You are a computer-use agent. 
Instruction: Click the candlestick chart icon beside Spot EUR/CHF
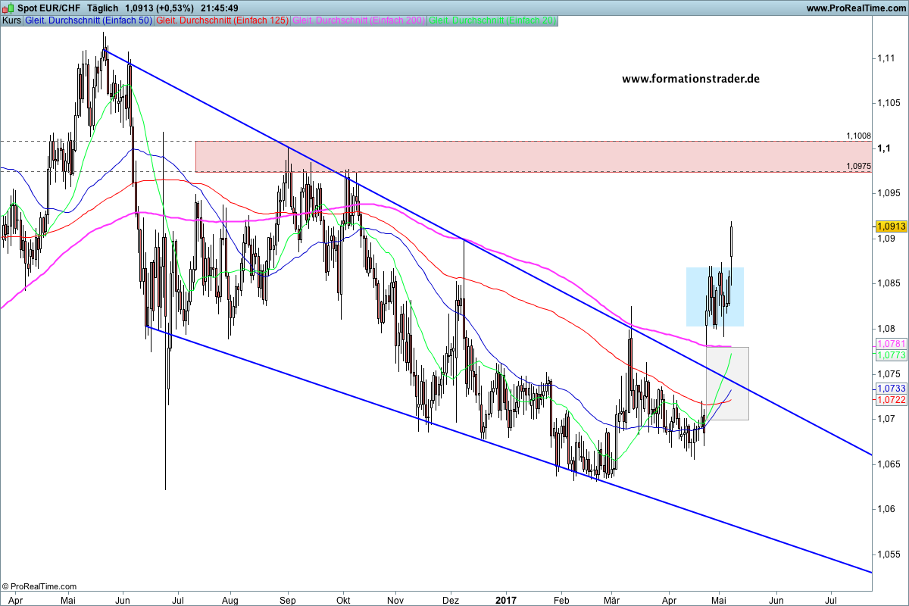(8, 8)
